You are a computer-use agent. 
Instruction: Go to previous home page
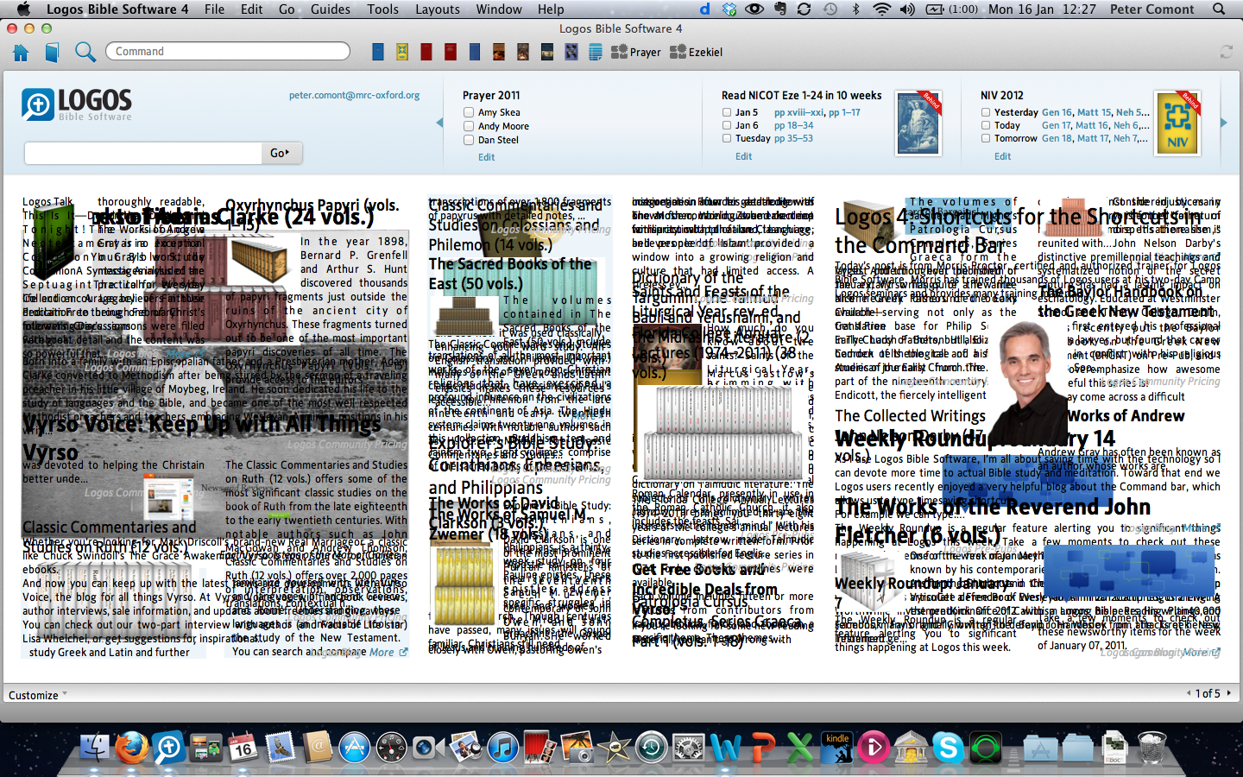(1189, 693)
